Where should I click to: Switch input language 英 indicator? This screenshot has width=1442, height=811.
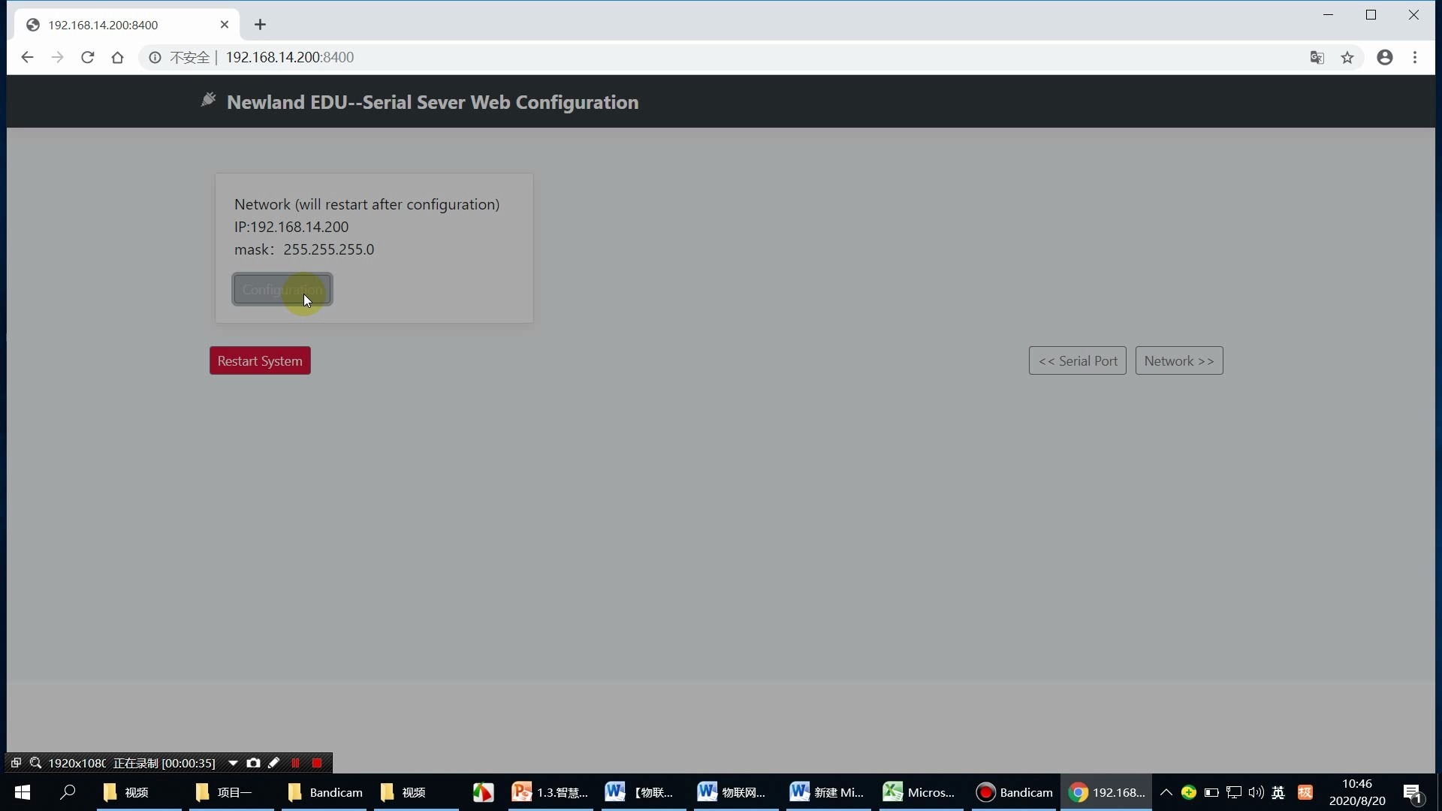coord(1278,792)
